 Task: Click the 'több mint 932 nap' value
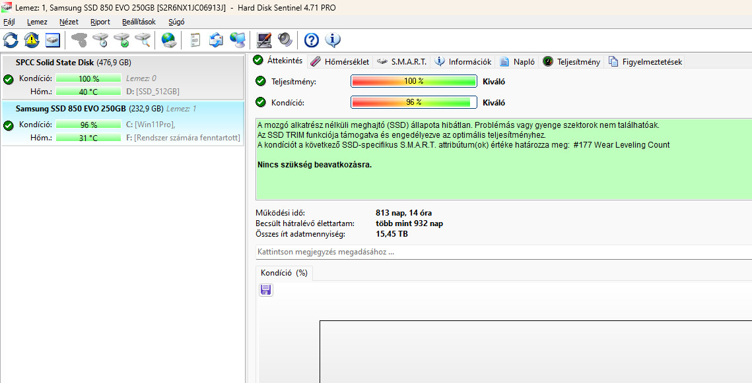[409, 223]
